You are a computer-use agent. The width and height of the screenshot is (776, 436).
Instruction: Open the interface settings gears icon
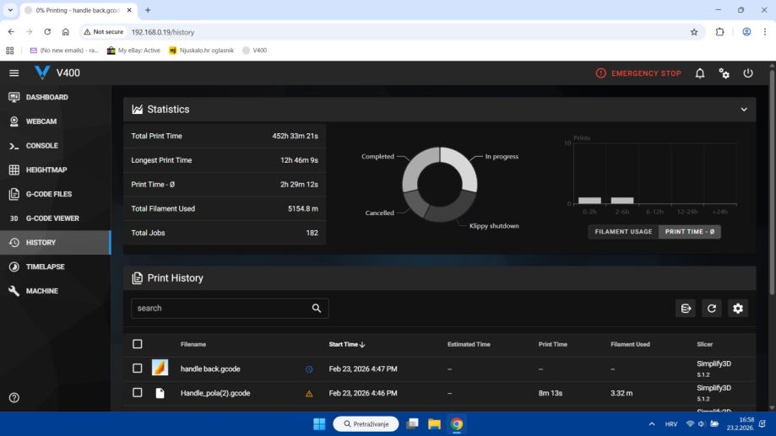[724, 73]
